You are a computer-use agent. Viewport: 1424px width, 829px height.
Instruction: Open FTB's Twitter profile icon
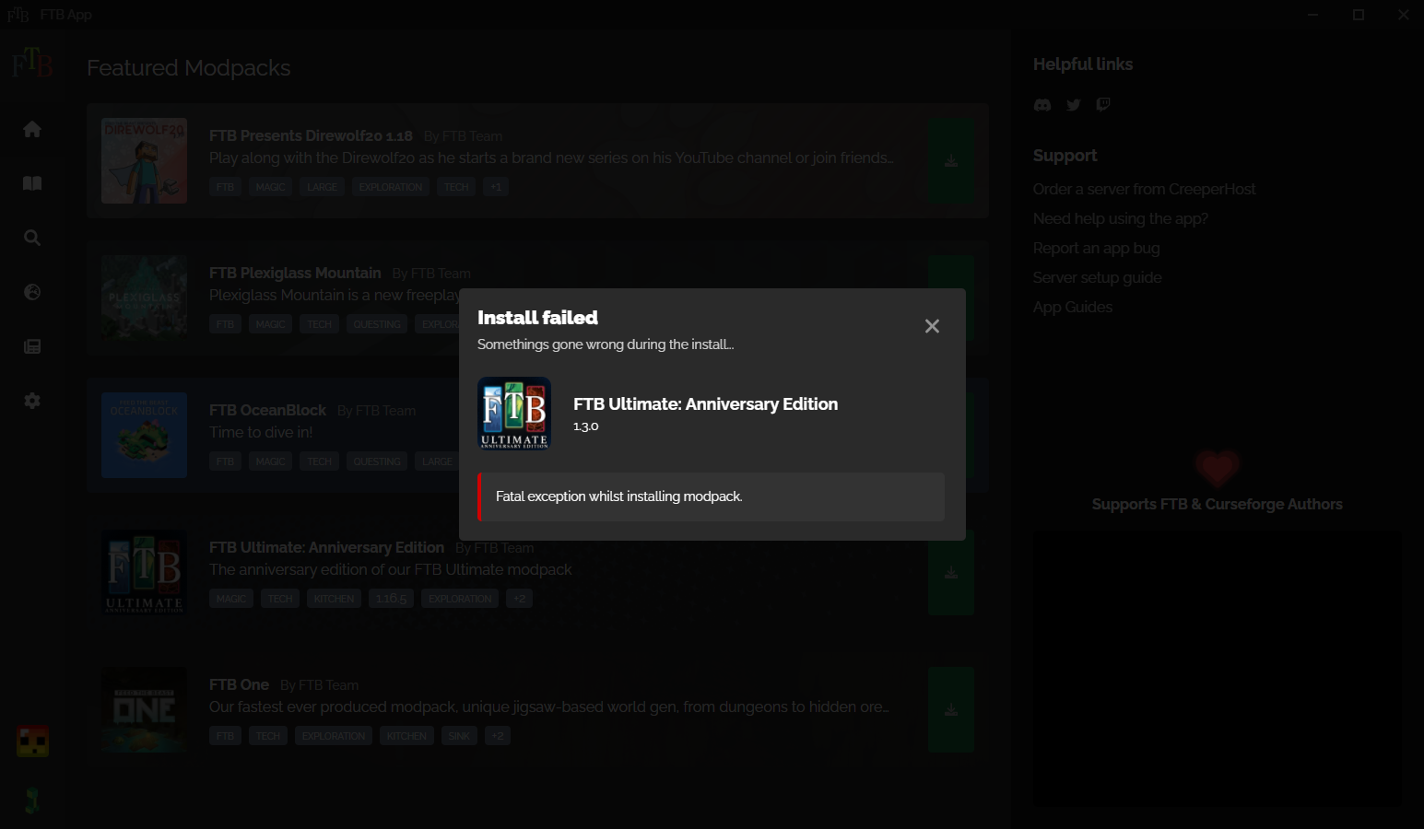tap(1073, 104)
